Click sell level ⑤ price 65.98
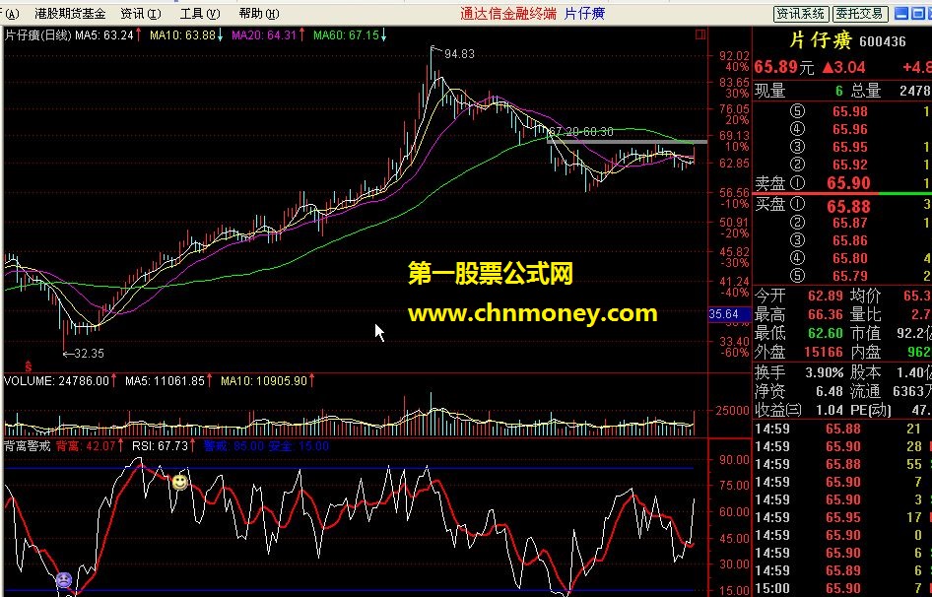Image resolution: width=932 pixels, height=597 pixels. click(850, 111)
